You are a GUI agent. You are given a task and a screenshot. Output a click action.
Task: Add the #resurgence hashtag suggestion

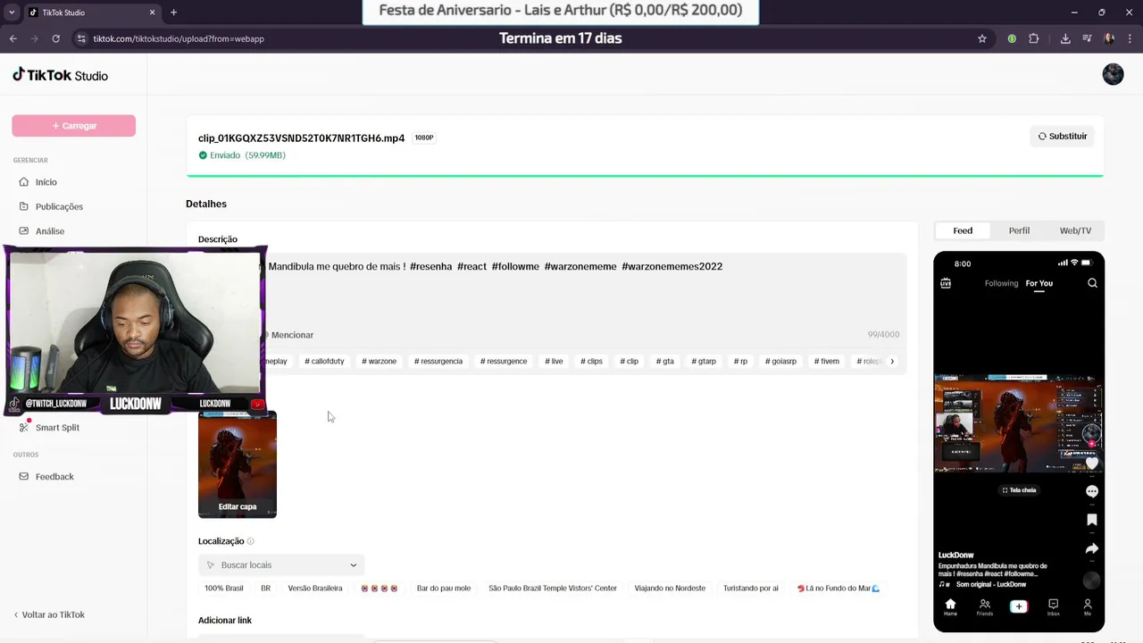click(504, 362)
